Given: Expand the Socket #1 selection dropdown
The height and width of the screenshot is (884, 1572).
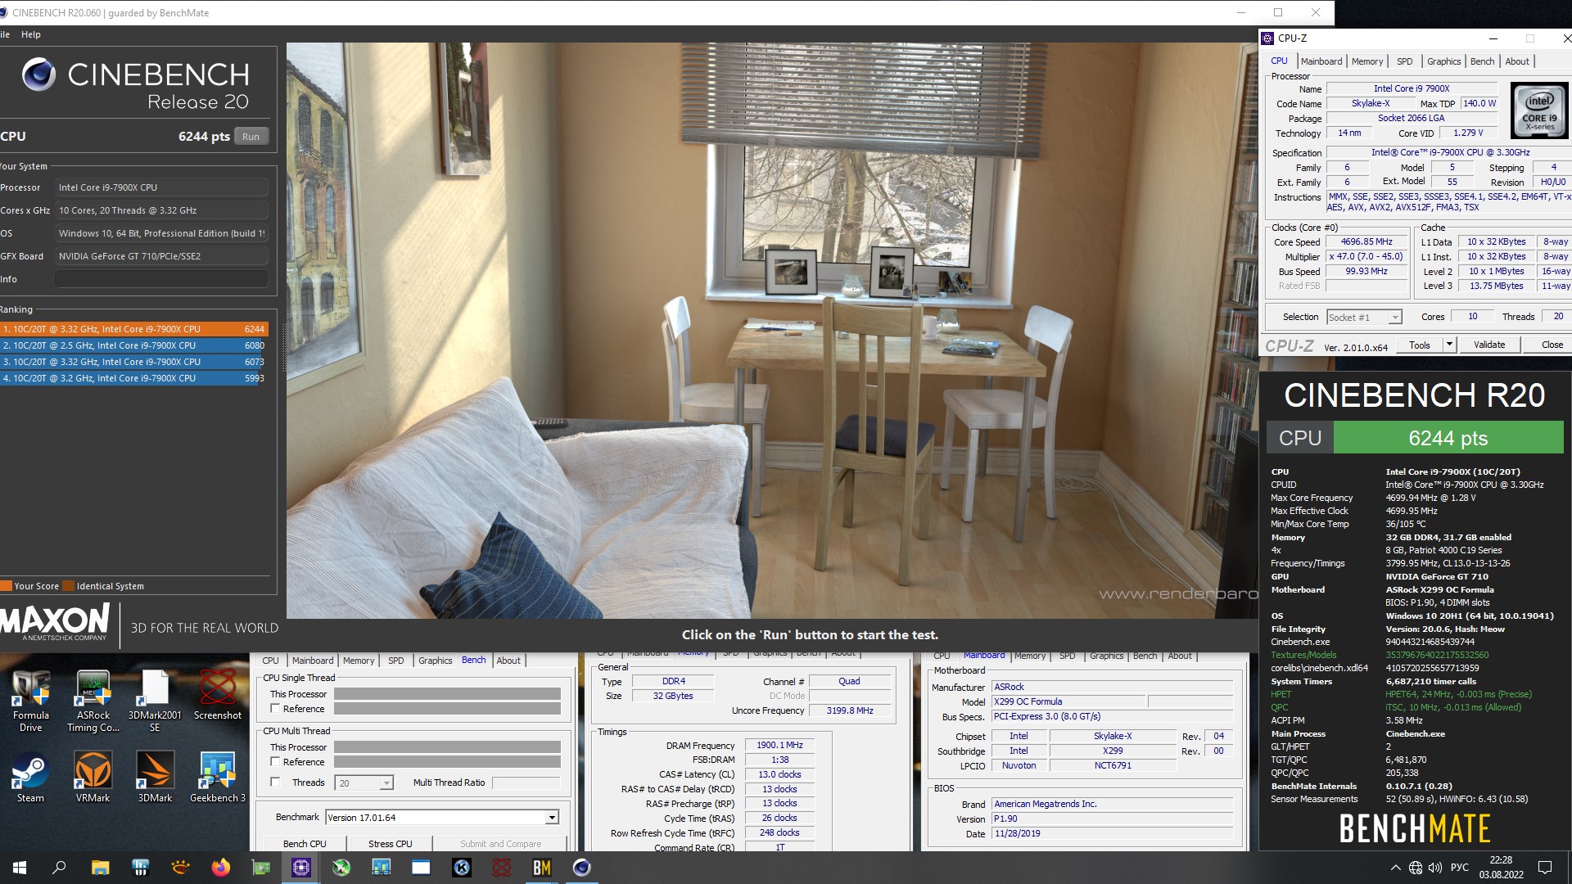Looking at the screenshot, I should pos(1395,318).
